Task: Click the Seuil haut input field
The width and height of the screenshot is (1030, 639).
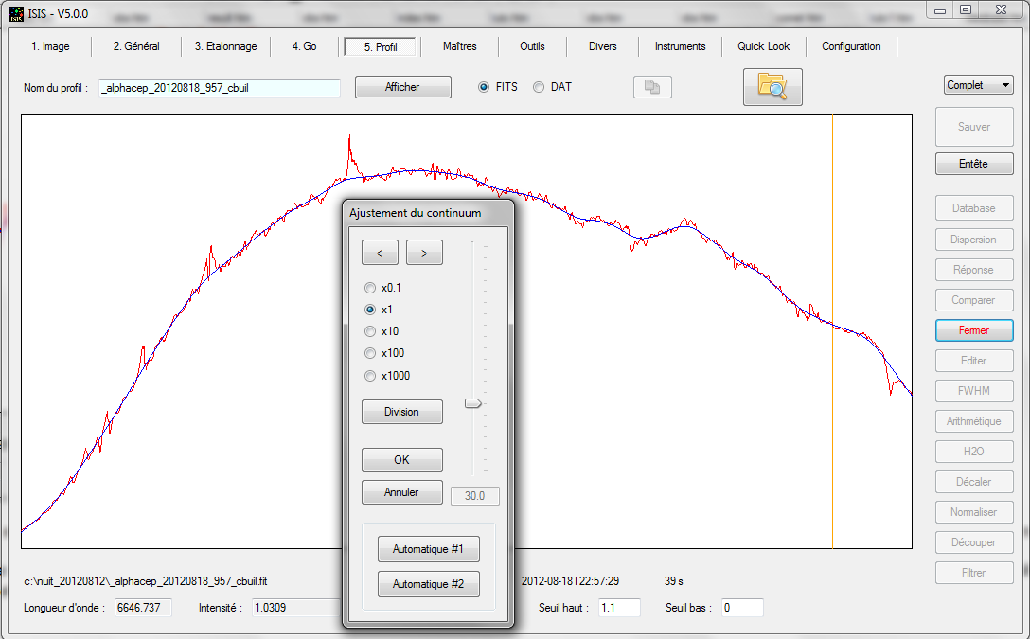Action: point(619,608)
